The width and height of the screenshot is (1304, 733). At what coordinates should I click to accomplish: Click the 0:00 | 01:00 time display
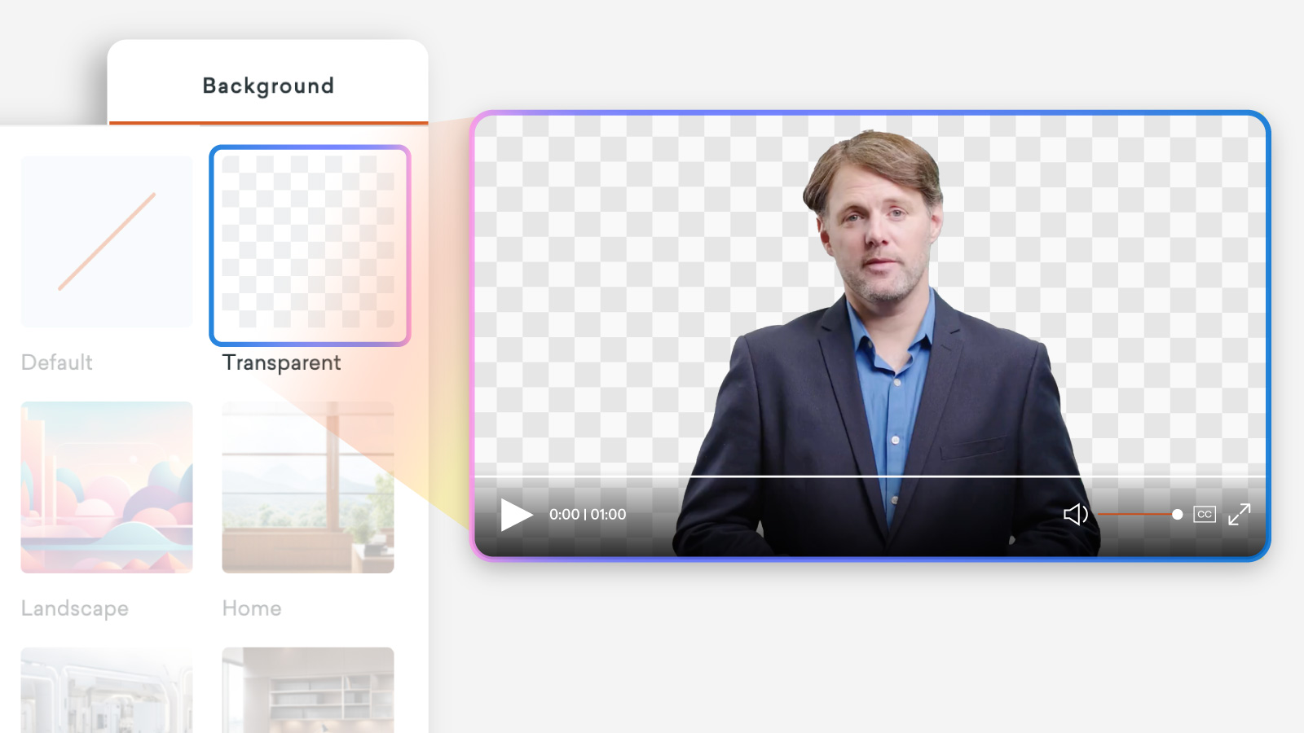point(588,515)
